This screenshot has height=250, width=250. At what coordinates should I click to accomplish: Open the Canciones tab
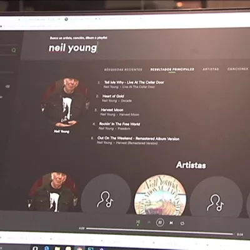pos(237,69)
